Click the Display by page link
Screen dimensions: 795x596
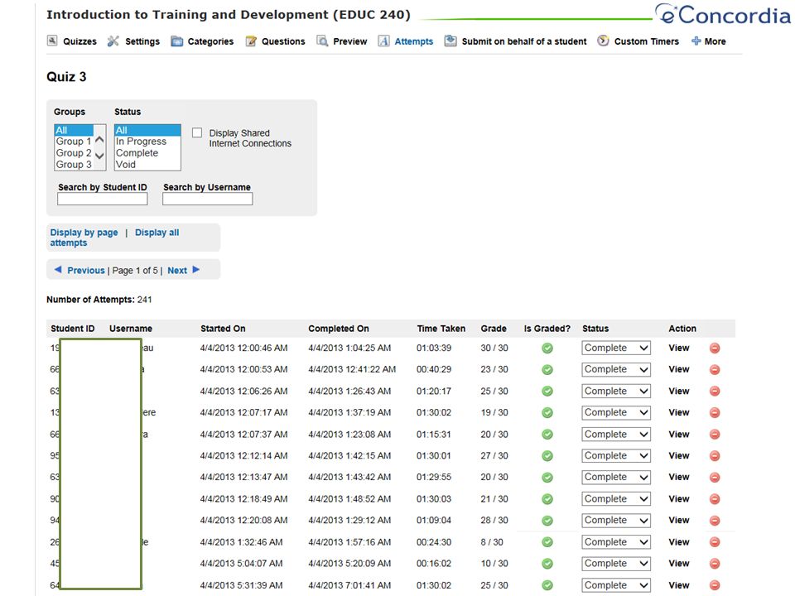pos(84,233)
